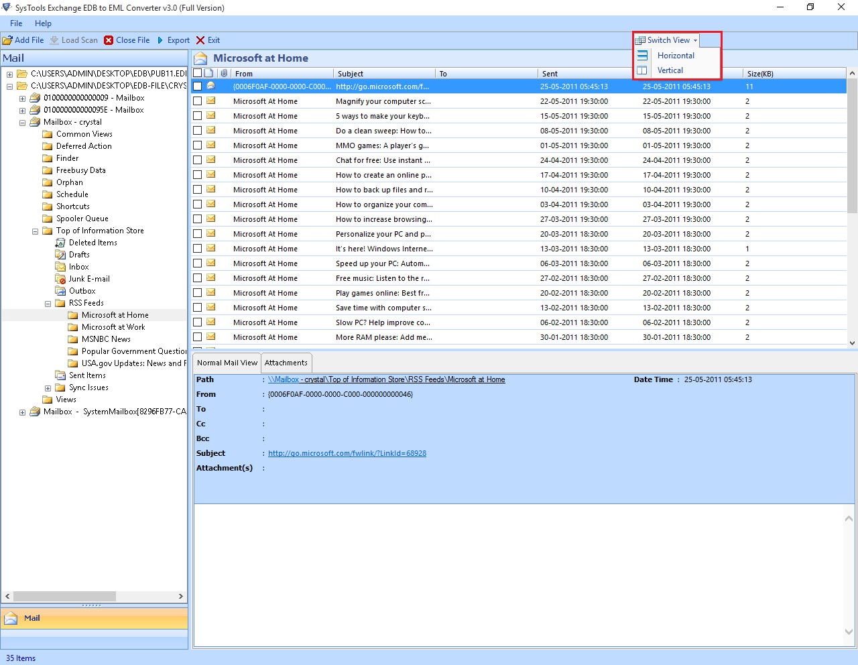Click the Inbox folder icon
858x665 pixels.
[60, 267]
